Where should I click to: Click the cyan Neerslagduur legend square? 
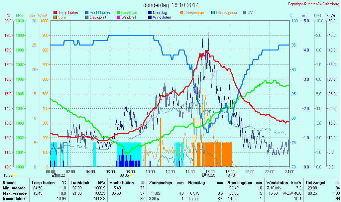pyautogui.click(x=213, y=13)
